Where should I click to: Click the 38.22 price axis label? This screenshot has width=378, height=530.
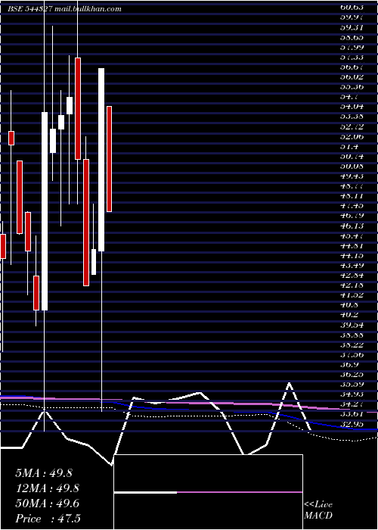pyautogui.click(x=352, y=344)
